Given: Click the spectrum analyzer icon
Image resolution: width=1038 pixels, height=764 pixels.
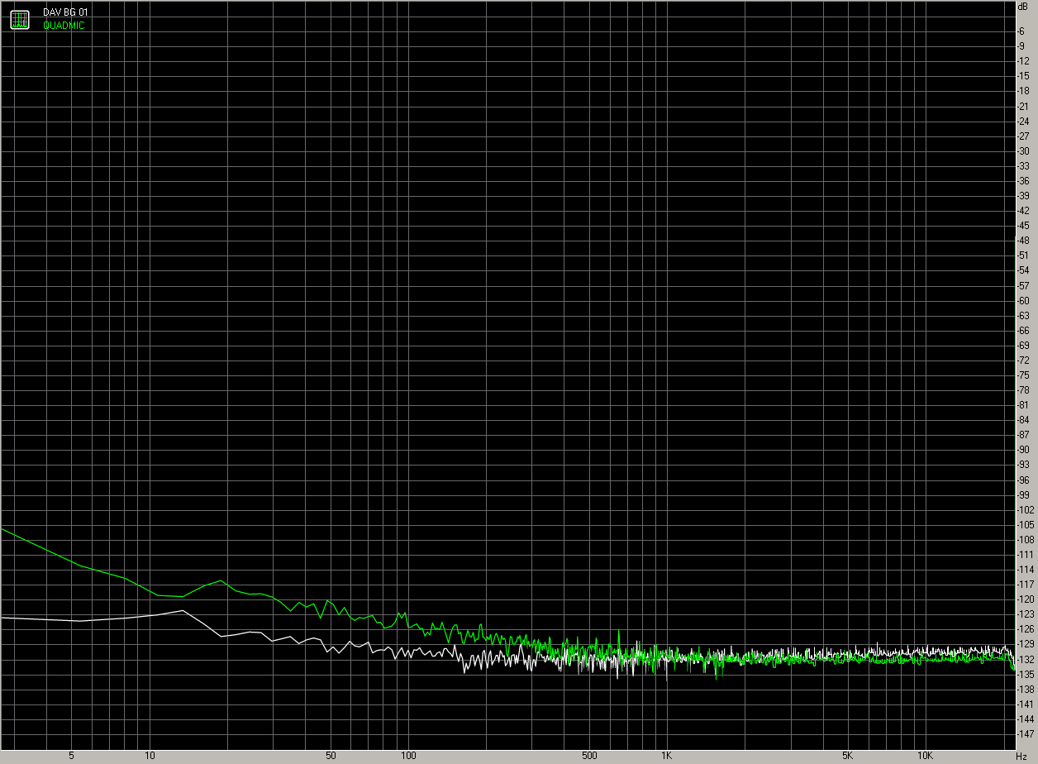Looking at the screenshot, I should pos(20,19).
